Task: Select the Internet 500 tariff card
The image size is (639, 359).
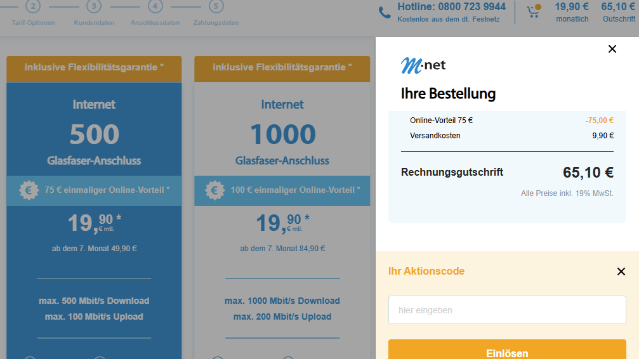Action: (94, 134)
